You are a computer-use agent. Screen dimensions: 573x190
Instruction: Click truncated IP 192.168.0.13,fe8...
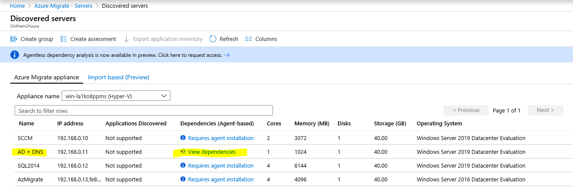[x=79, y=179]
